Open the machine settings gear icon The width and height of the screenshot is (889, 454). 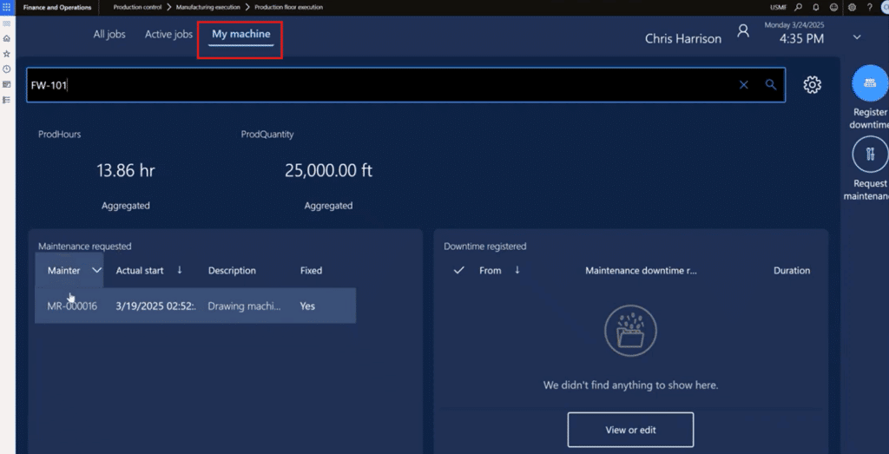(812, 85)
